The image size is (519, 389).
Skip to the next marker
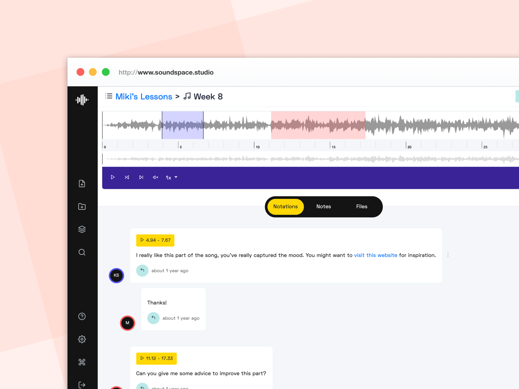[x=141, y=177]
